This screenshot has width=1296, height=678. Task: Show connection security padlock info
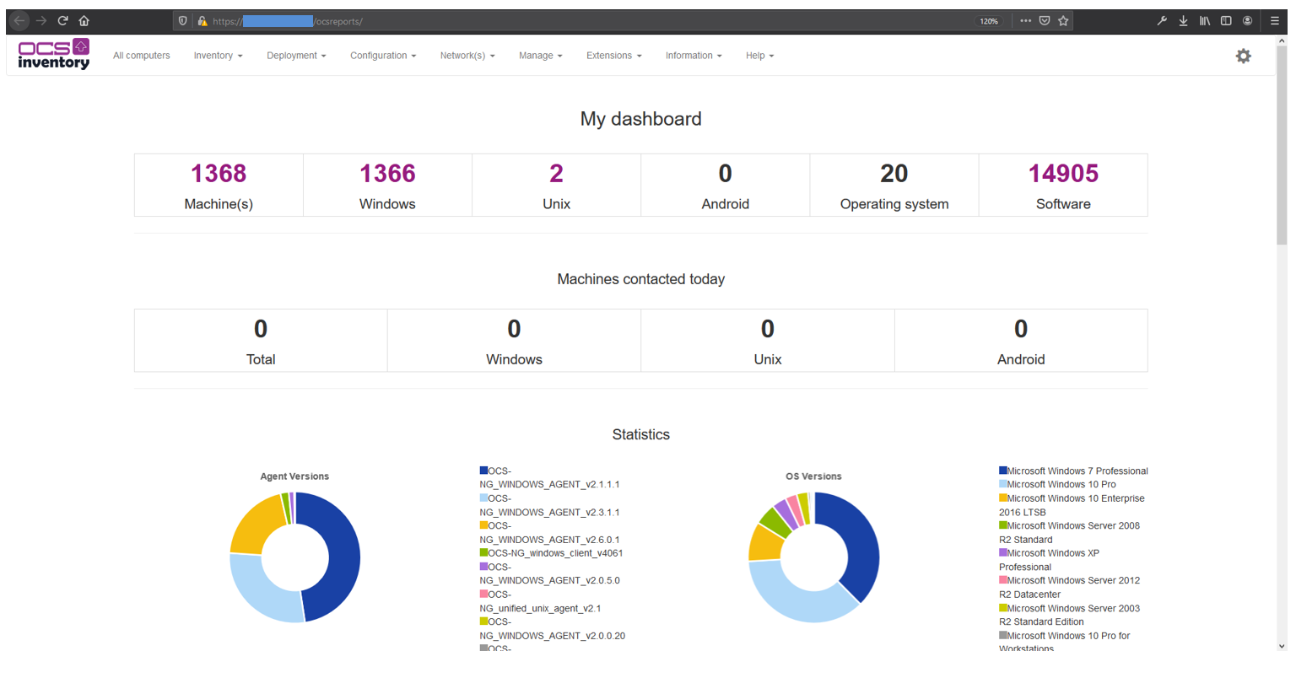202,21
